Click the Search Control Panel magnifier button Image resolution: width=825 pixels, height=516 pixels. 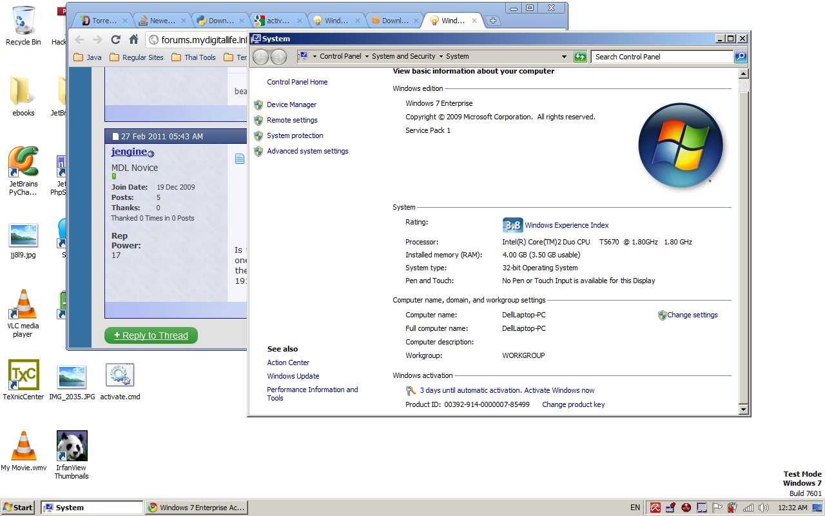pos(741,57)
